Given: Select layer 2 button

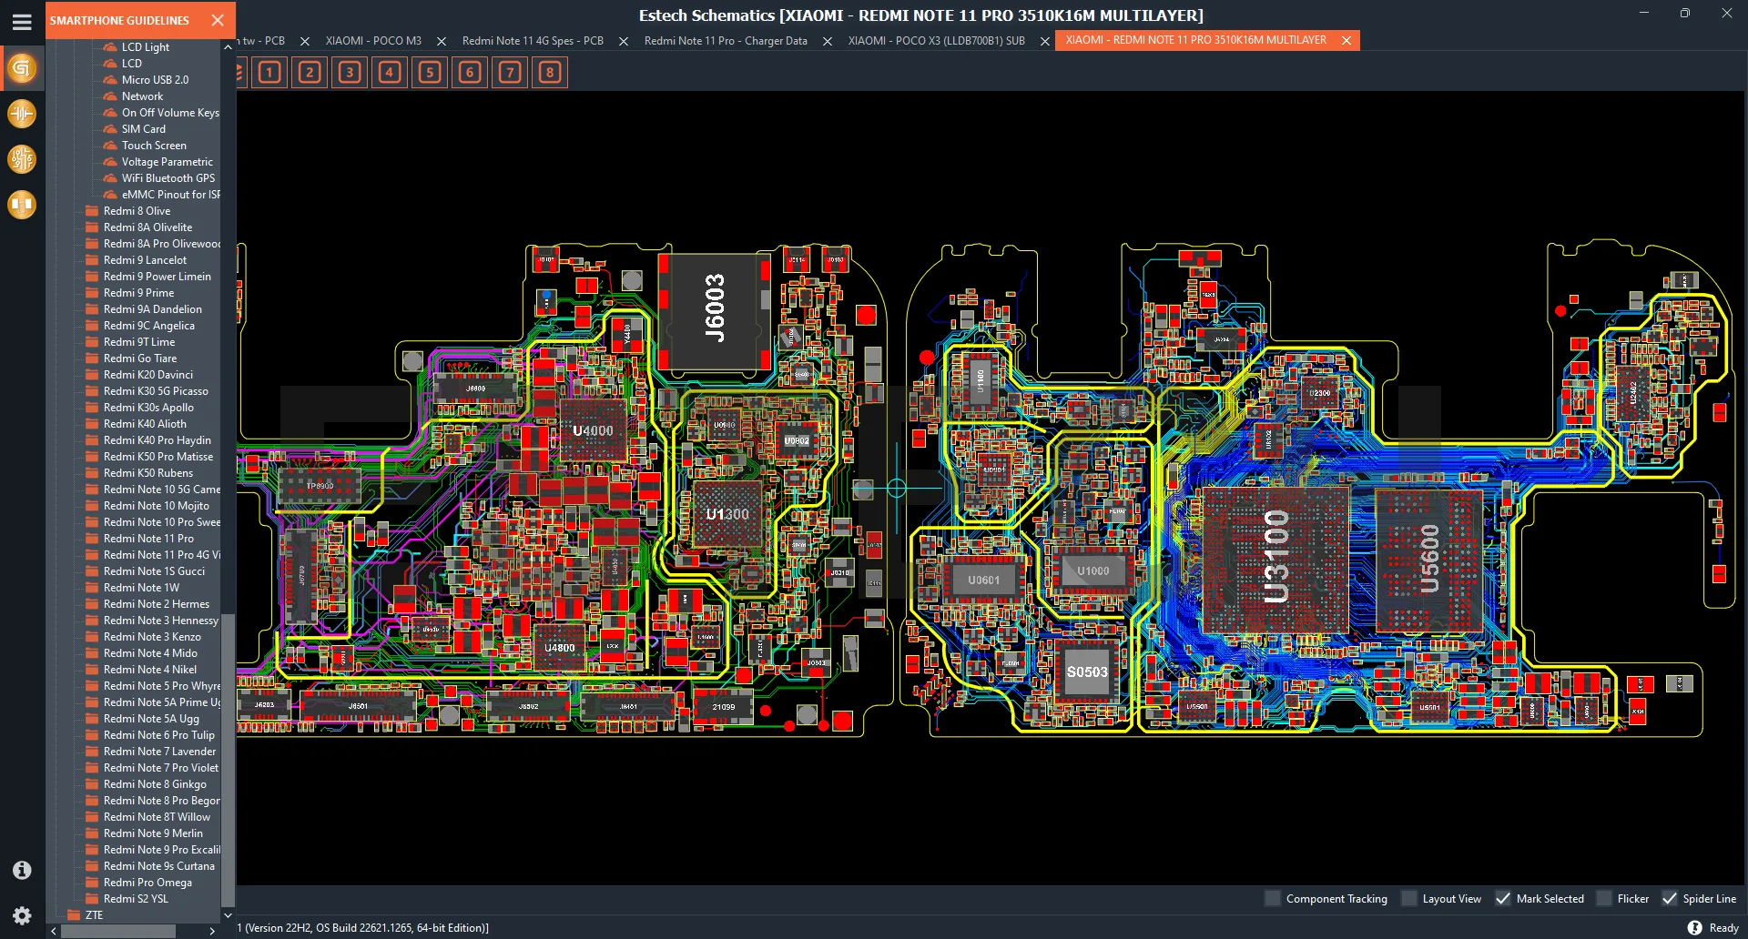Looking at the screenshot, I should [310, 73].
